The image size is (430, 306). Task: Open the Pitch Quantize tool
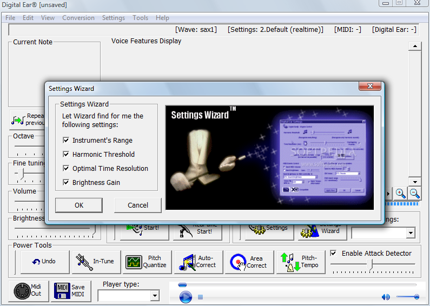[147, 262]
